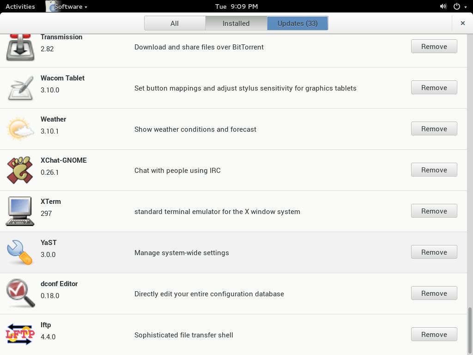Select the XTerm title text

coord(51,202)
